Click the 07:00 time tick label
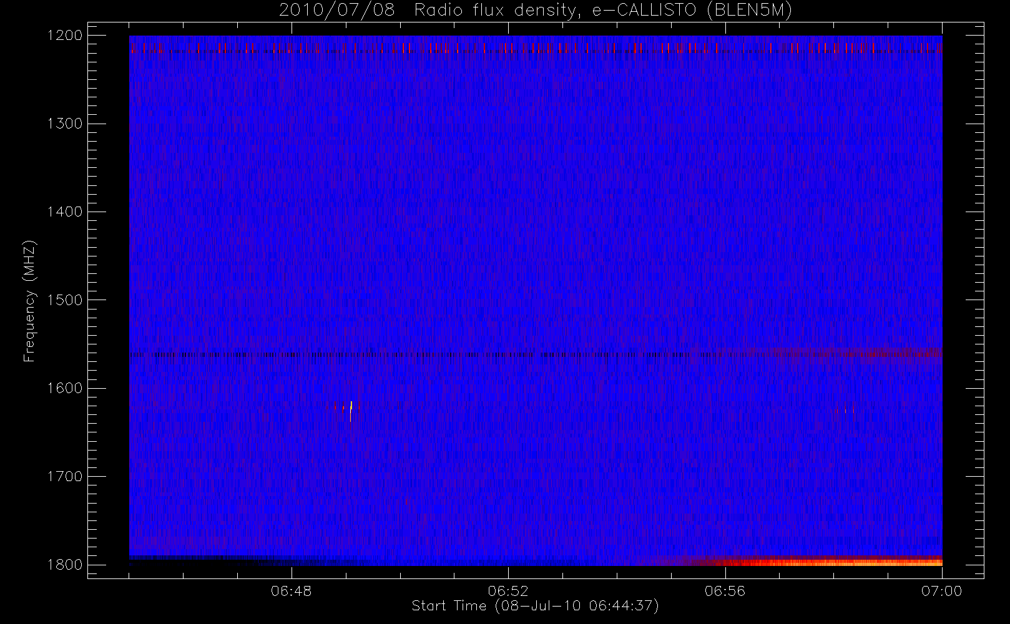The height and width of the screenshot is (624, 1010). 941,590
